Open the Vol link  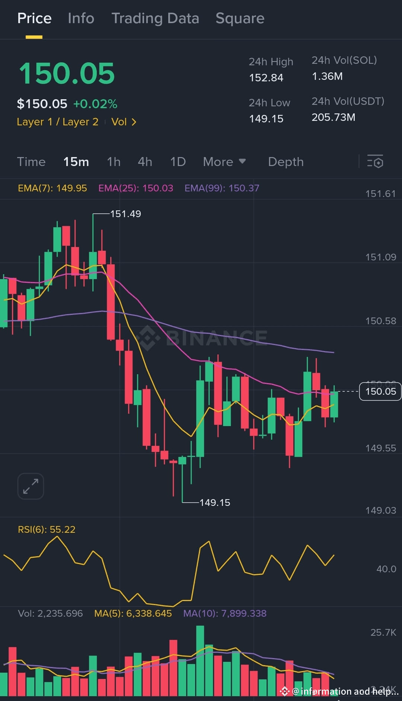coord(119,122)
